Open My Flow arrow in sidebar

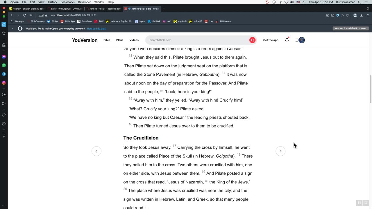4,103
